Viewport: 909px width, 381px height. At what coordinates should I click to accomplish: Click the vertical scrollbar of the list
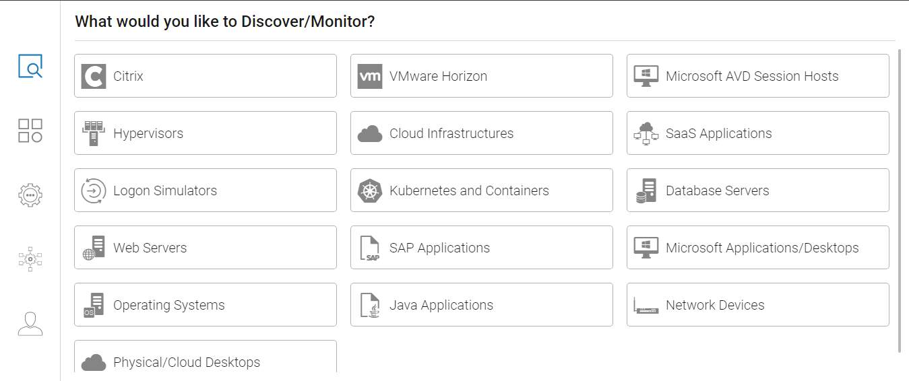pos(900,200)
